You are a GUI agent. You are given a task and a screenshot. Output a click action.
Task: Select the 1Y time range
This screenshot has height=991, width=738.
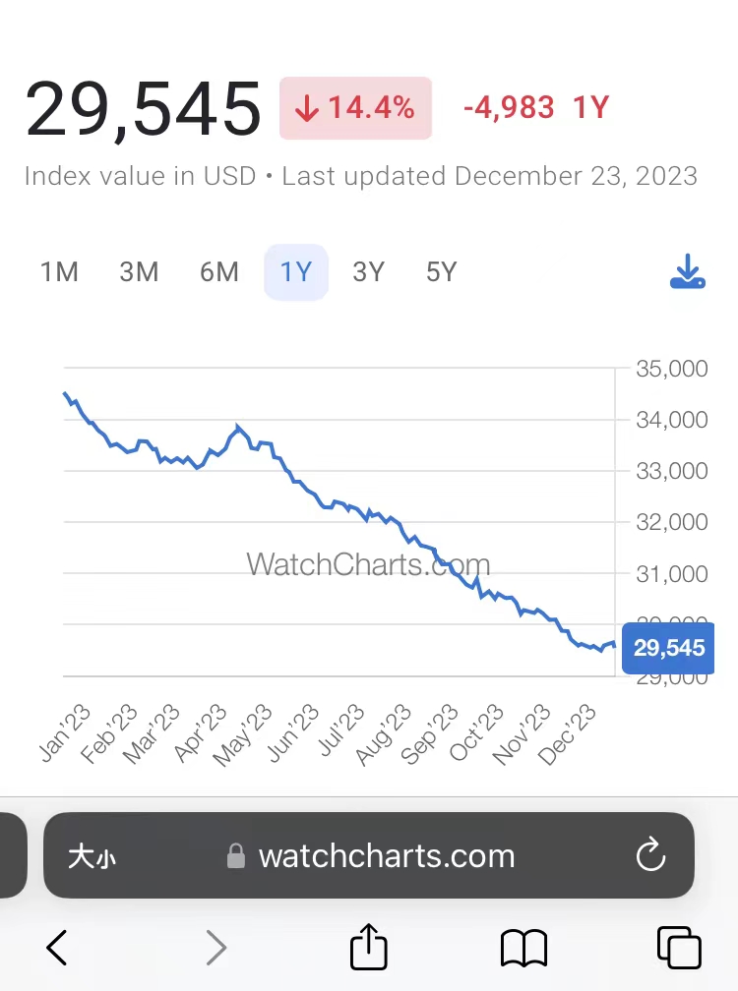pos(296,272)
